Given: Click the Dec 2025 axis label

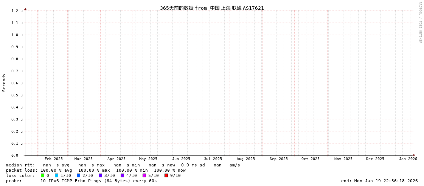Looking at the screenshot, I should coord(375,159).
